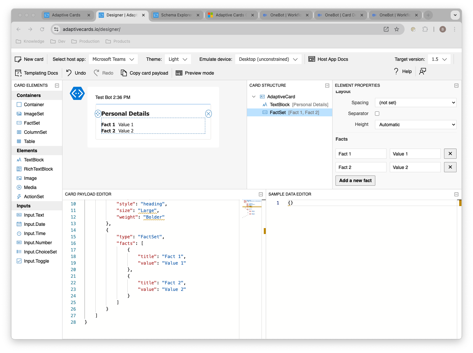Click the Undo arrow icon
The image size is (473, 353).
(x=69, y=73)
